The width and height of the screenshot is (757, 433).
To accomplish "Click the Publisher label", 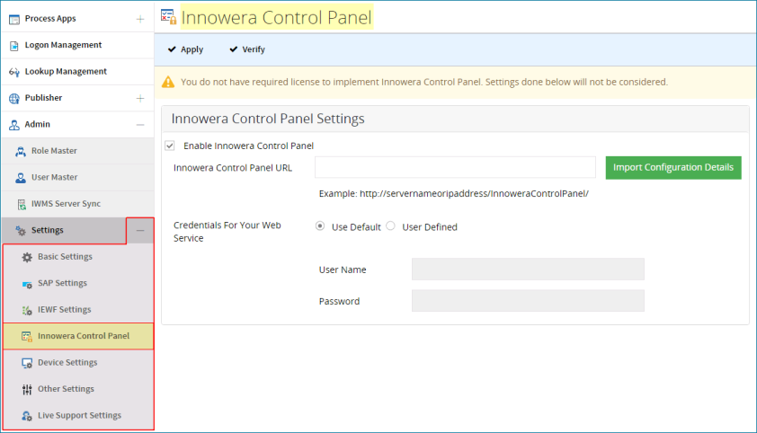I will (x=43, y=98).
